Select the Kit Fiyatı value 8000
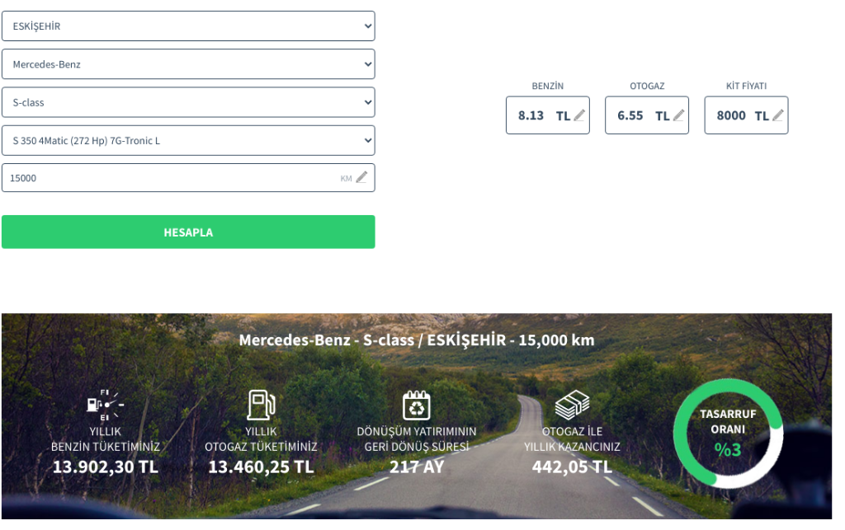Screen dimensions: 845x530 coord(730,115)
